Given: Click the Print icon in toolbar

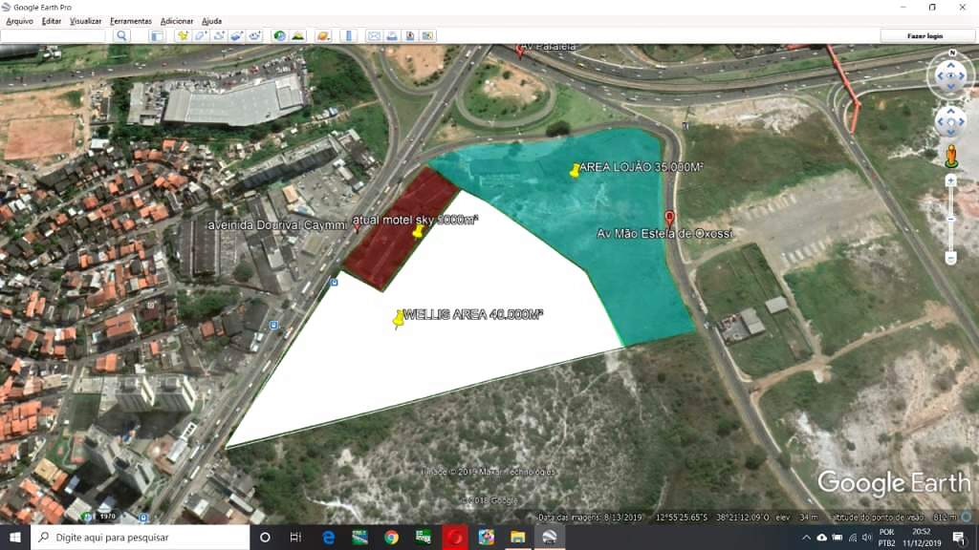Looking at the screenshot, I should click(391, 35).
